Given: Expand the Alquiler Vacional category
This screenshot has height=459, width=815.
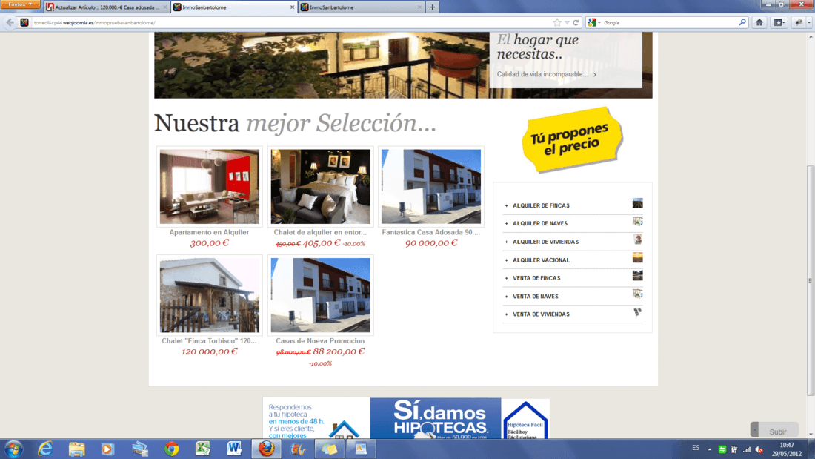Looking at the screenshot, I should click(x=541, y=260).
